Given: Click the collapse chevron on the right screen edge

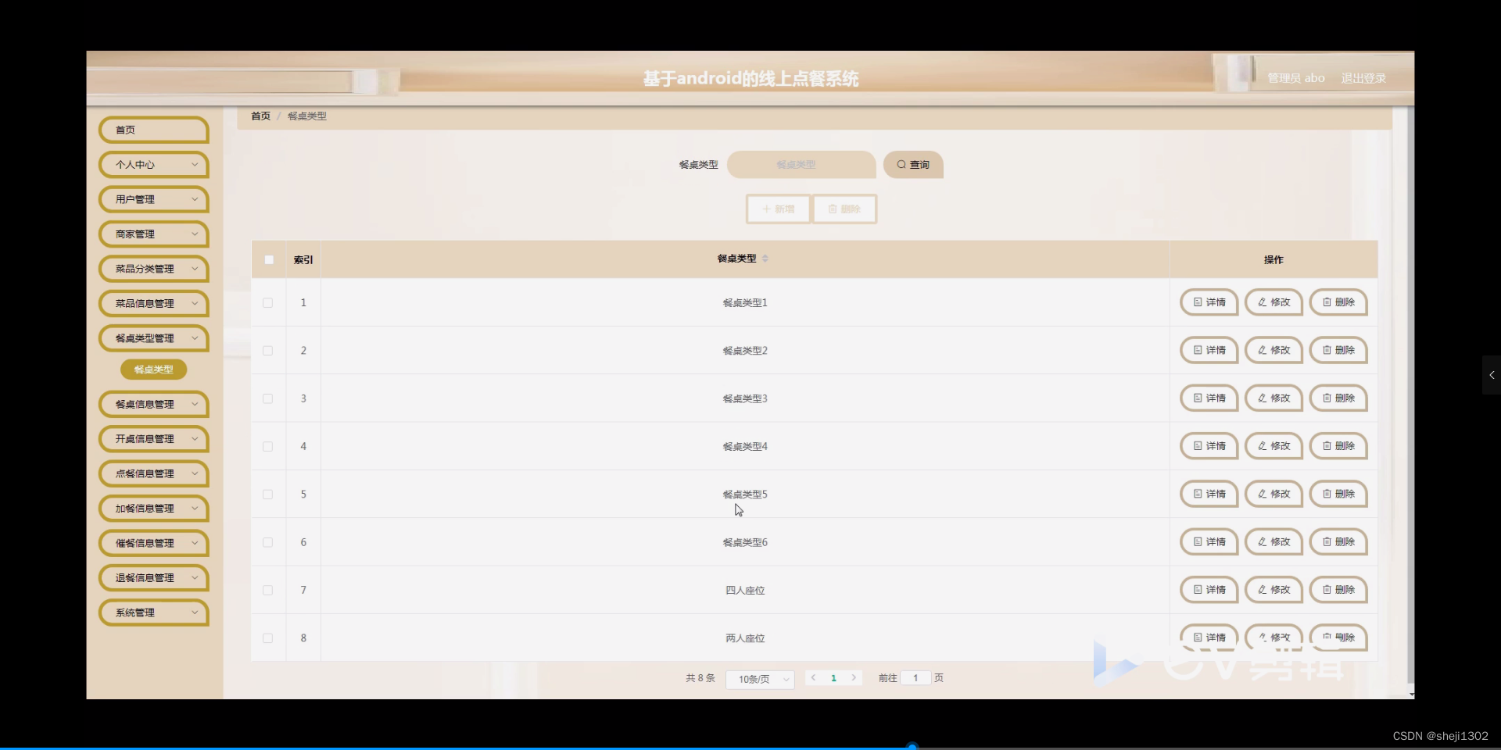Looking at the screenshot, I should (x=1492, y=375).
